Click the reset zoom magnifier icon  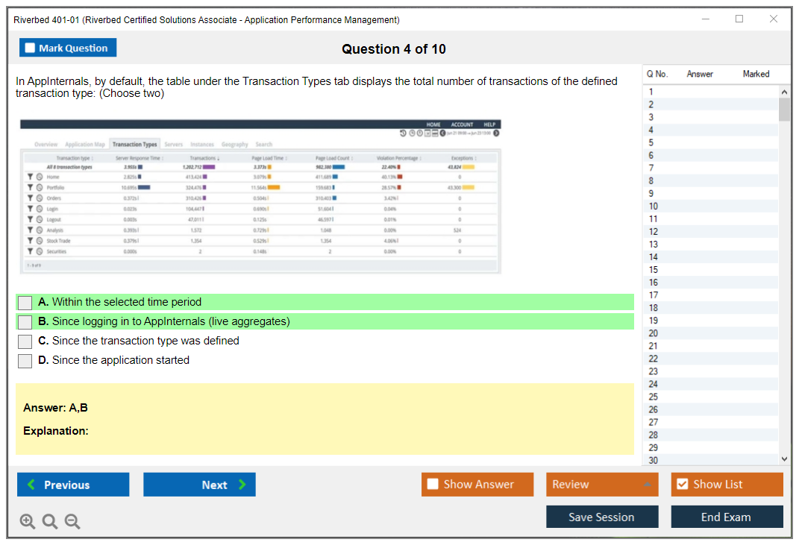point(49,522)
